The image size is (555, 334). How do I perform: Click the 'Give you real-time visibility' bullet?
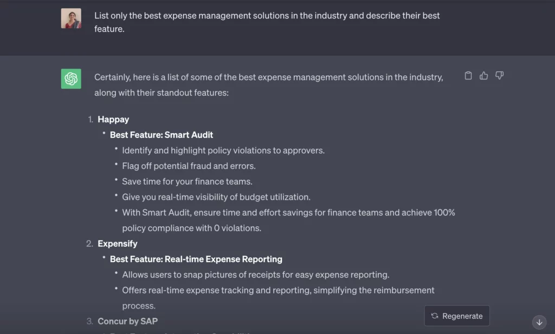[x=216, y=197]
